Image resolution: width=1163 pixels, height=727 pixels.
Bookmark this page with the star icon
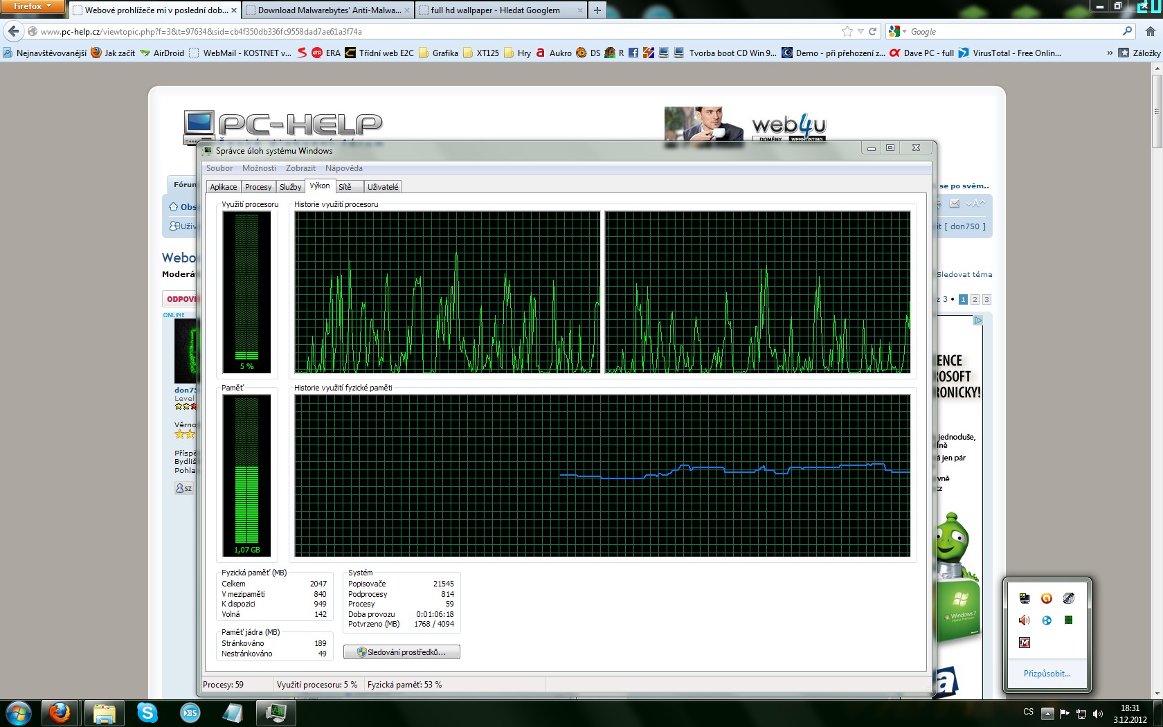[847, 31]
